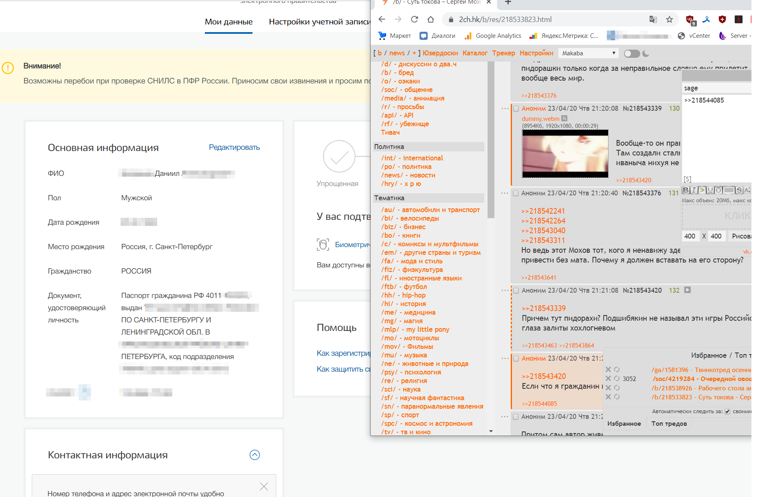Viewport: 782px width, 497px height.
Task: Open the /po/ politics board link
Action: tap(406, 166)
